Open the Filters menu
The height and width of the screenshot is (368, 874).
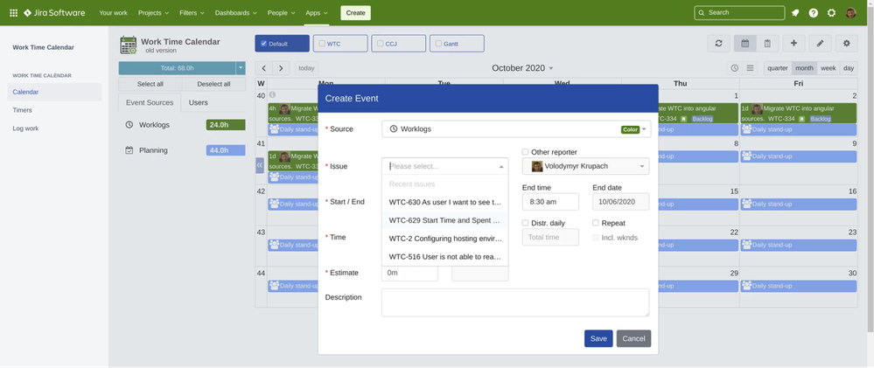(192, 13)
